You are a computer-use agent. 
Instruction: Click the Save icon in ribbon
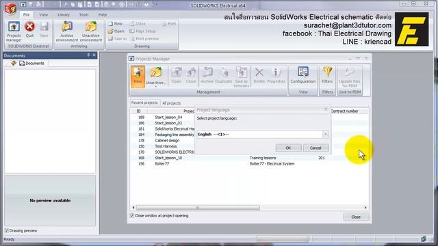(44, 29)
